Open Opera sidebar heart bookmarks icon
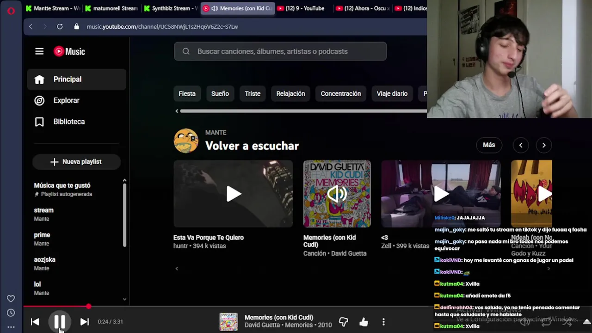 pyautogui.click(x=11, y=299)
